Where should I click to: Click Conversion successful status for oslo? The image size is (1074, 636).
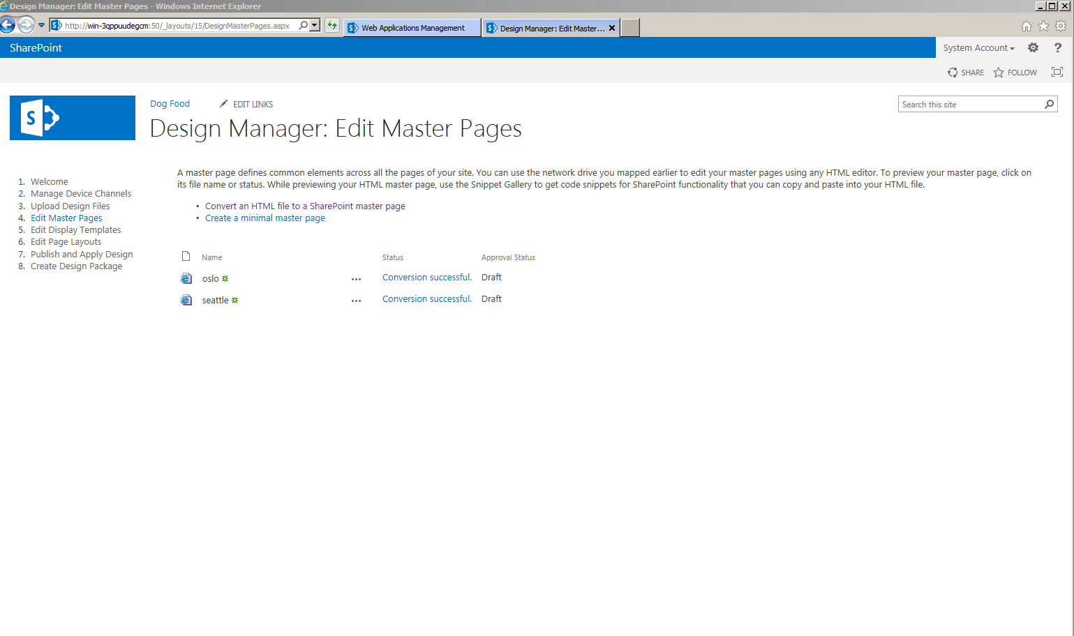427,277
